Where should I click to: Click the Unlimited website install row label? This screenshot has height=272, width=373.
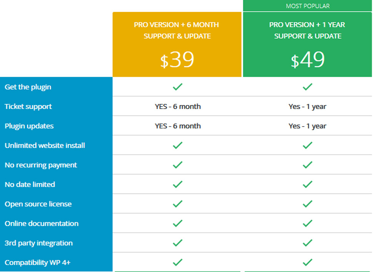[x=45, y=145]
